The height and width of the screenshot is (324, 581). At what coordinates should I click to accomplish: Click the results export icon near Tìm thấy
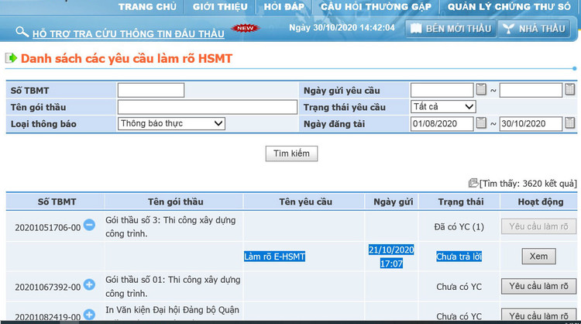473,183
